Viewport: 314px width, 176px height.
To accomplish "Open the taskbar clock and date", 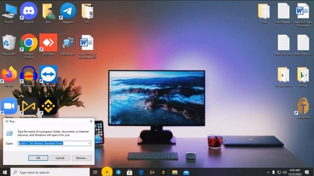I will (294, 172).
